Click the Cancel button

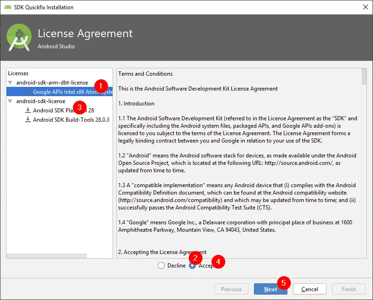pyautogui.click(x=309, y=289)
